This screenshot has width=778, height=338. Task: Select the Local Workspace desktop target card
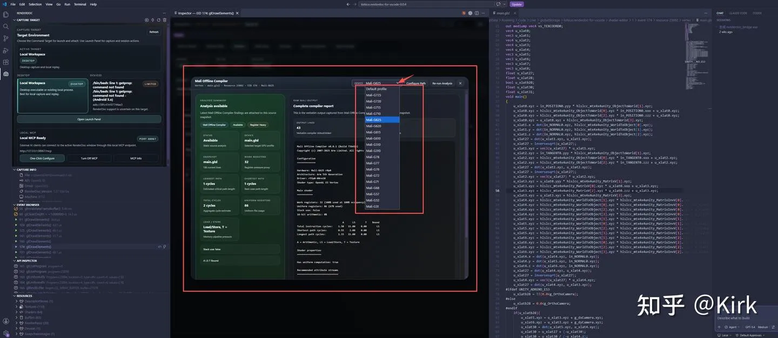[x=52, y=95]
